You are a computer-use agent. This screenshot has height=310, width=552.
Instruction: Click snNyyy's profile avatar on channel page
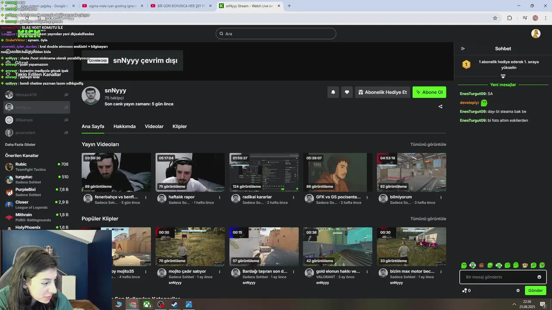[x=91, y=96]
